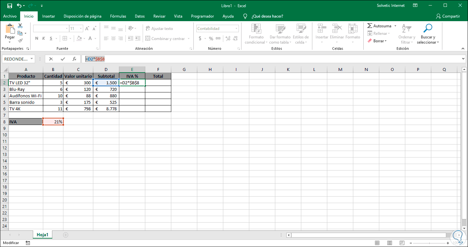Switch to the Programador tab
Image resolution: width=468 pixels, height=247 pixels.
pos(202,16)
